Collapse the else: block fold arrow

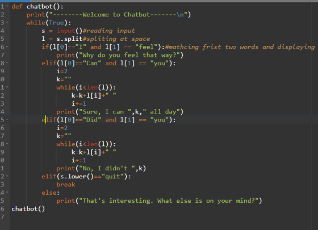click(7, 193)
